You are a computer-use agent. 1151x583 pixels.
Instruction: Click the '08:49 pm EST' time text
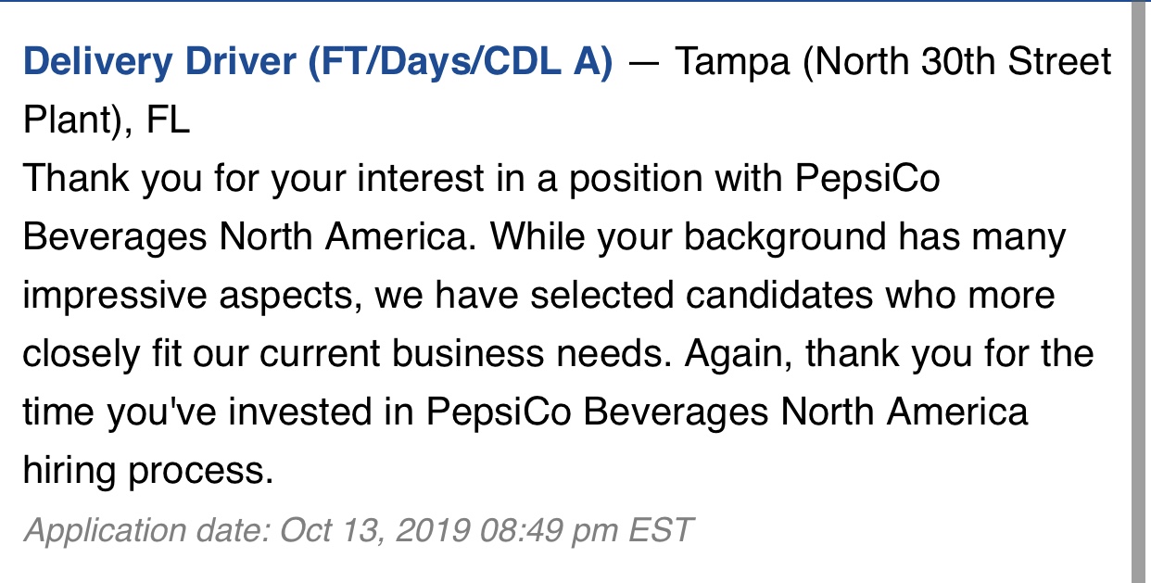coord(587,530)
